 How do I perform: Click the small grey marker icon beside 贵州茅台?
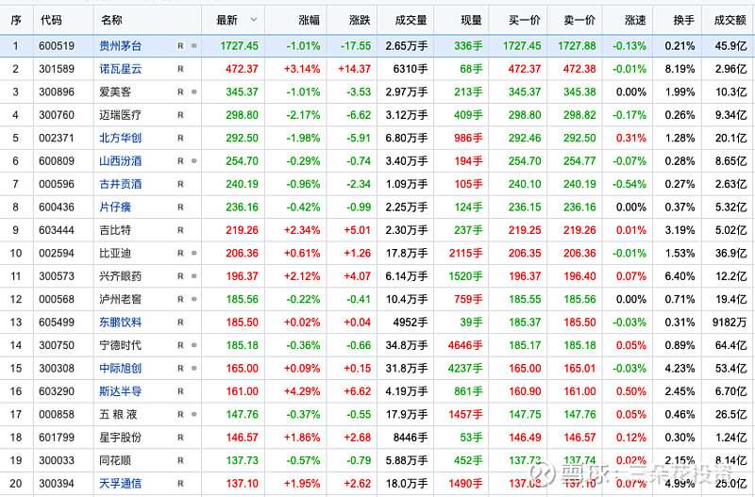(194, 46)
